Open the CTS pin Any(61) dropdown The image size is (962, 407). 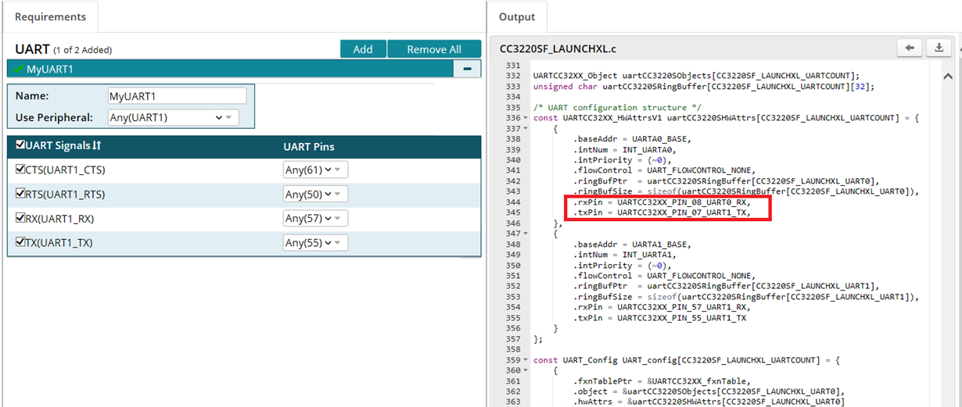[315, 170]
